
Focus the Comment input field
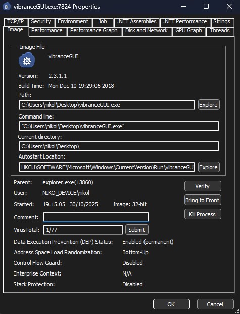(x=96, y=217)
